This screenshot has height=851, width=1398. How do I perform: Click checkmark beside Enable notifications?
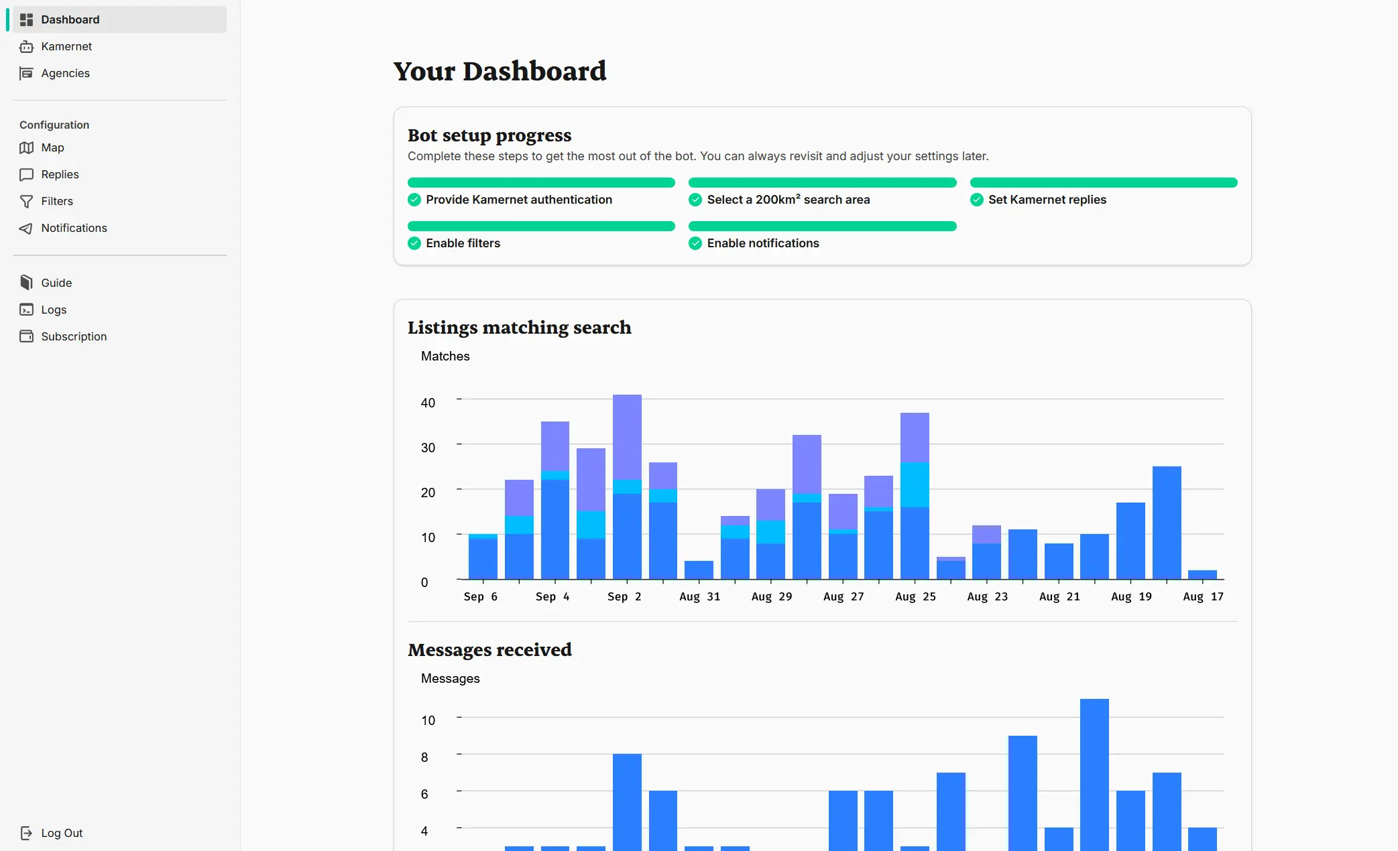point(695,243)
